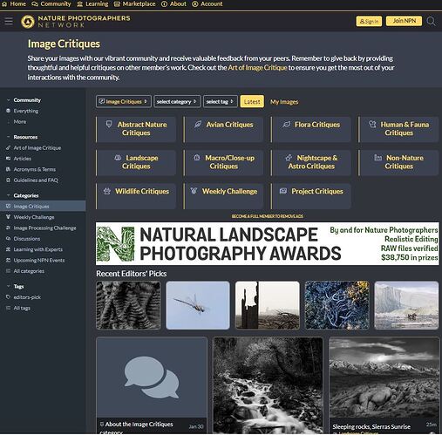This screenshot has width=442, height=435.
Task: Expand the More option under Community
Action: tap(20, 122)
